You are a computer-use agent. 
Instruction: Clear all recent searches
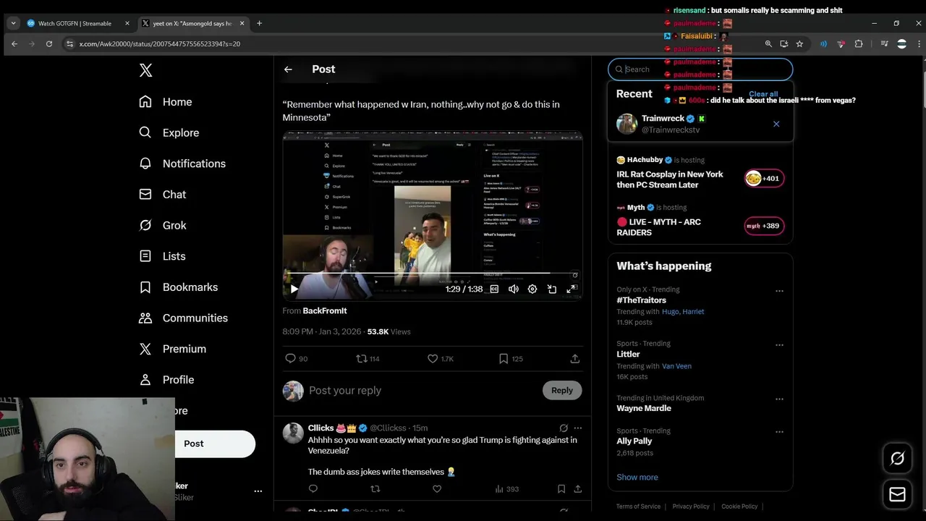tap(763, 94)
